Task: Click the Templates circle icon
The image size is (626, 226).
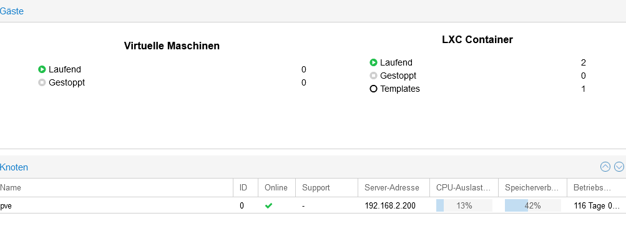Action: coord(373,89)
